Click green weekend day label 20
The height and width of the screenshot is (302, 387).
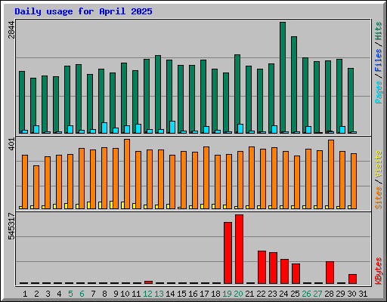238,294
